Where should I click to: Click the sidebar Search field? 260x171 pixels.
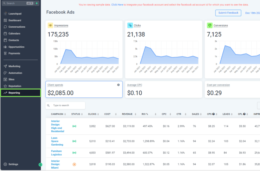coord(18,3)
